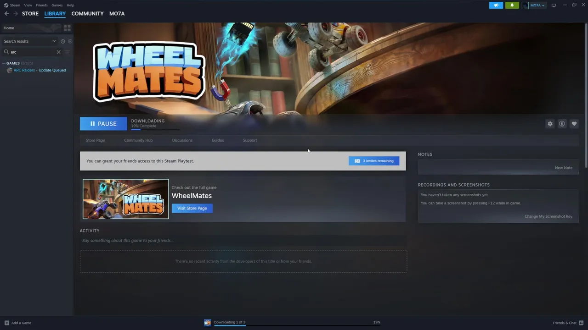This screenshot has width=588, height=330.
Task: Open the notifications bell
Action: coord(512,5)
